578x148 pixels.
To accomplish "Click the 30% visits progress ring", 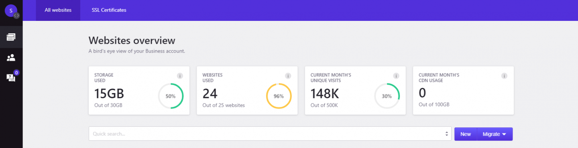I will point(387,96).
